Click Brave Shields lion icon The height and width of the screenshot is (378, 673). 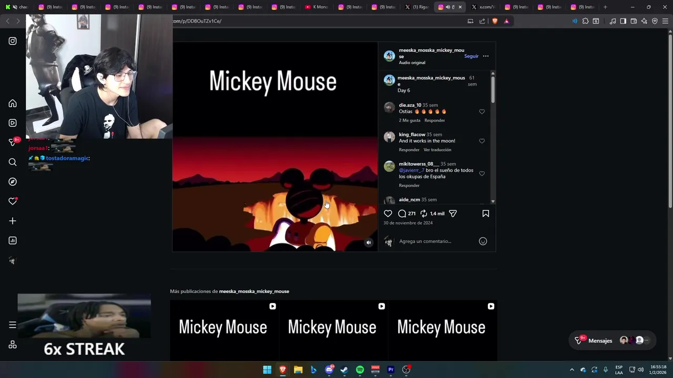coord(495,21)
